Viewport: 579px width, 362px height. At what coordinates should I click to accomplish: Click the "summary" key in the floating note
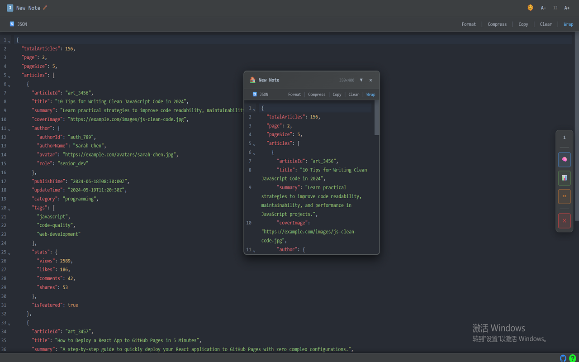(288, 187)
